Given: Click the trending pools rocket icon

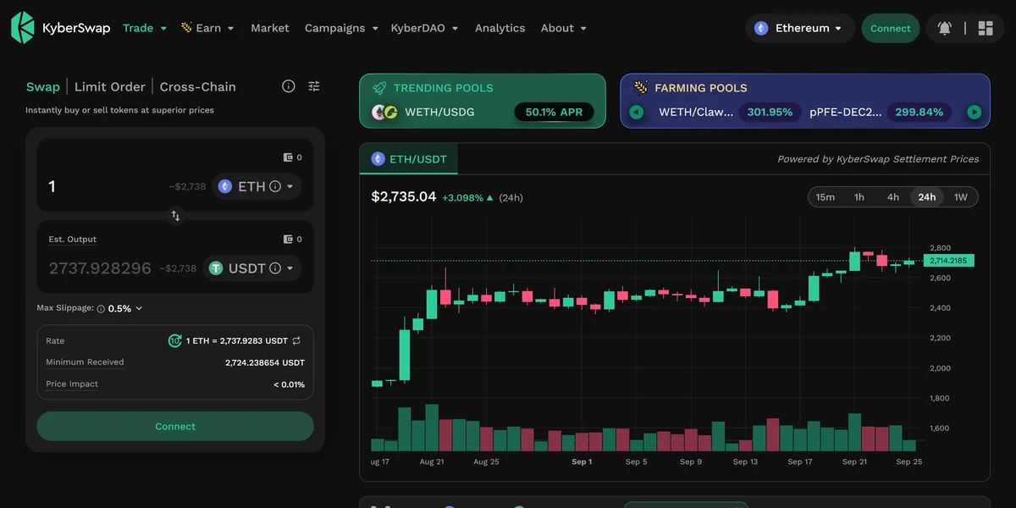Looking at the screenshot, I should click(x=379, y=88).
